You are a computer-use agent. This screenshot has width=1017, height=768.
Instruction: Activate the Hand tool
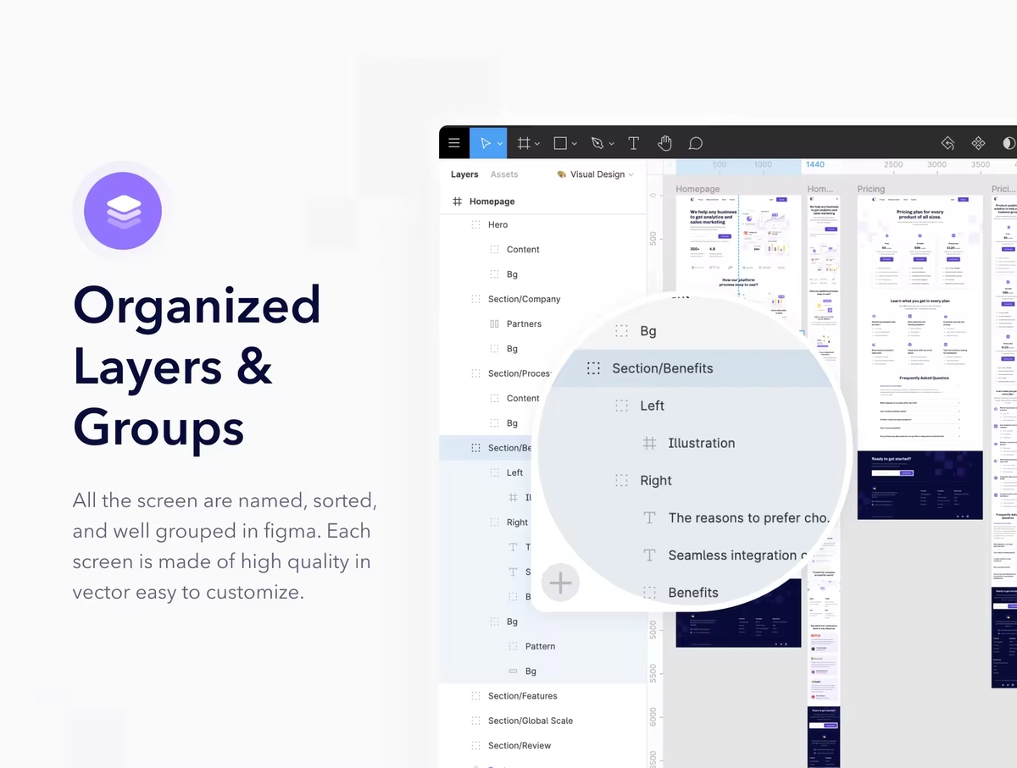point(665,143)
